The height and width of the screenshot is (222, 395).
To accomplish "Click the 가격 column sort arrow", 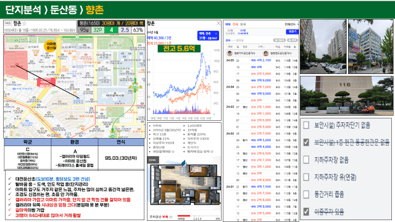I will 264,47.
